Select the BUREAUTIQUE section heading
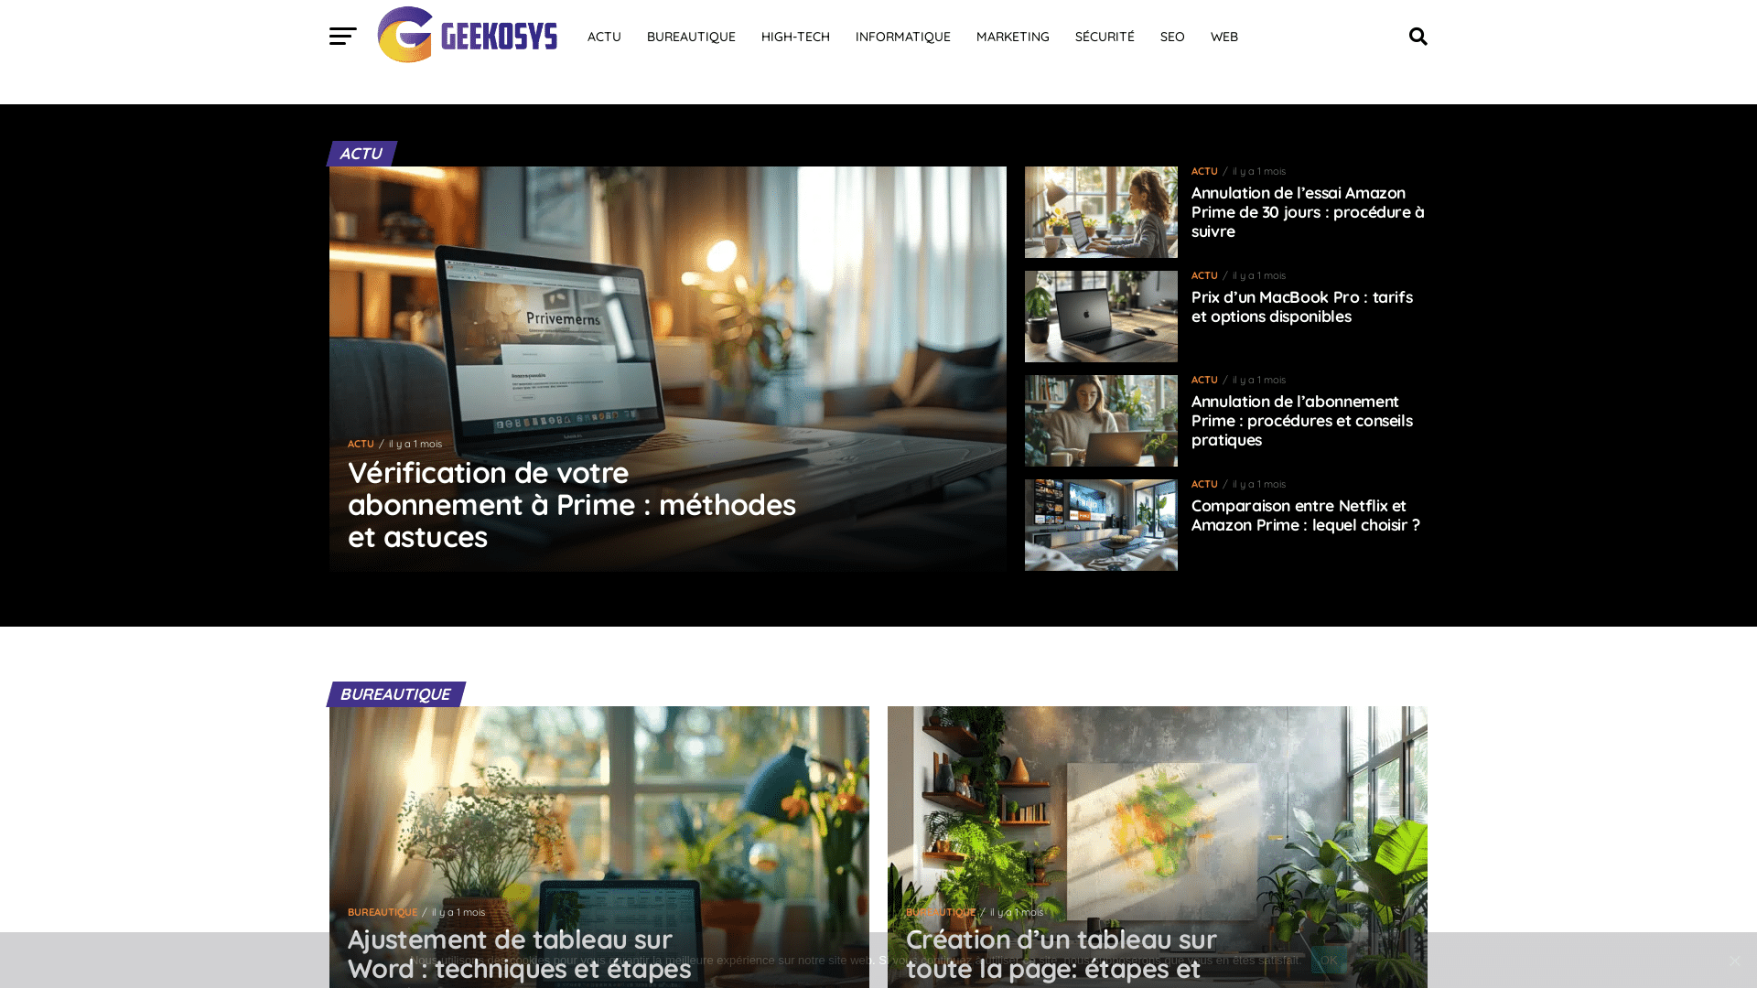This screenshot has height=988, width=1757. coord(395,694)
